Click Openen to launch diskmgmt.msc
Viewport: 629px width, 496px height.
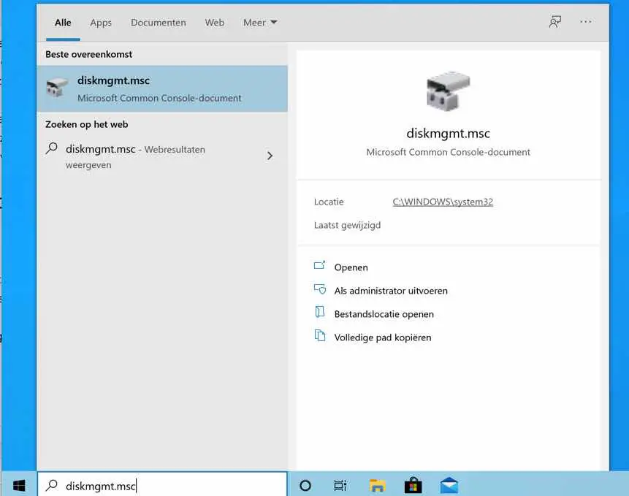point(351,267)
